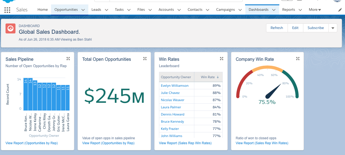The width and height of the screenshot is (345, 155).
Task: Expand the Win Rates leaderboard widget
Action: pos(221,59)
